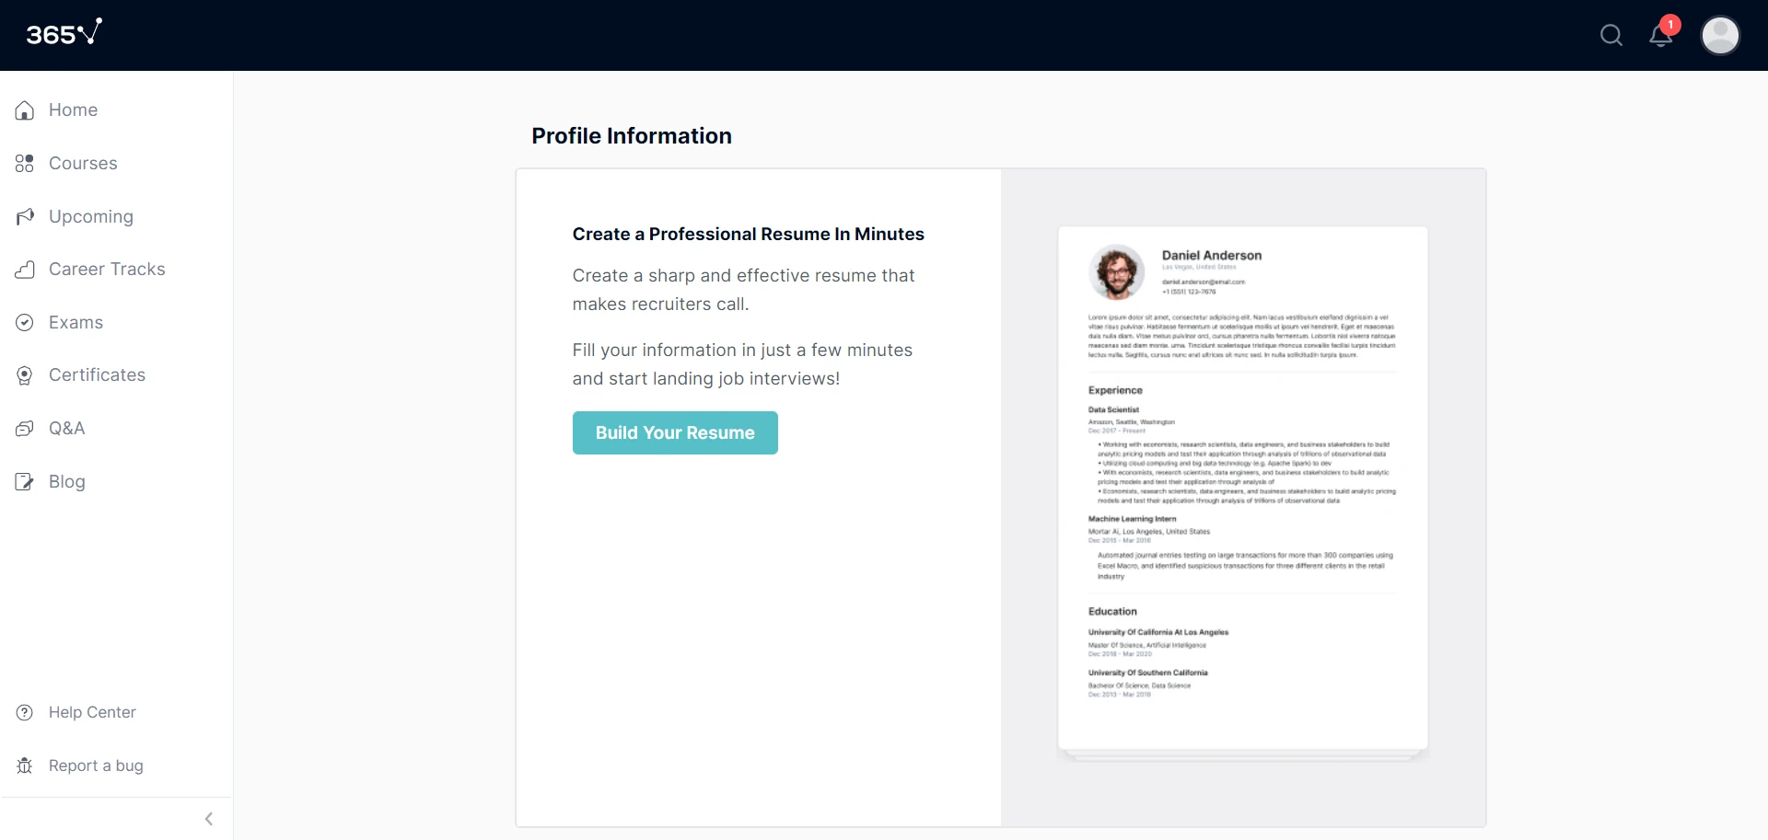Navigate to the Blog page
Screen dimensions: 1768x840
tap(66, 482)
